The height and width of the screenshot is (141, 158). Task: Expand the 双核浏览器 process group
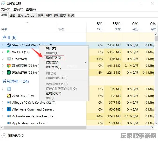pos(3,66)
